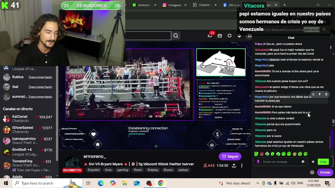Open Outlook from the taskbar
This screenshot has width=335, height=188.
click(137, 183)
